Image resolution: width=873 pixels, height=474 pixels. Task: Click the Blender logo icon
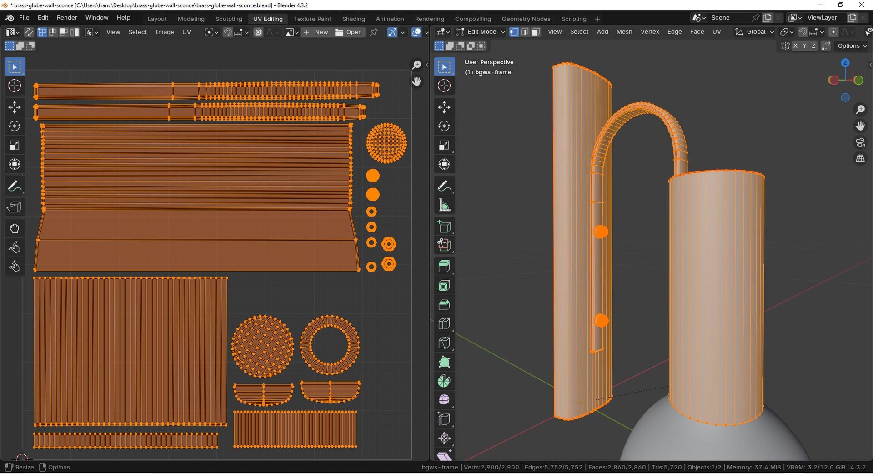point(10,18)
